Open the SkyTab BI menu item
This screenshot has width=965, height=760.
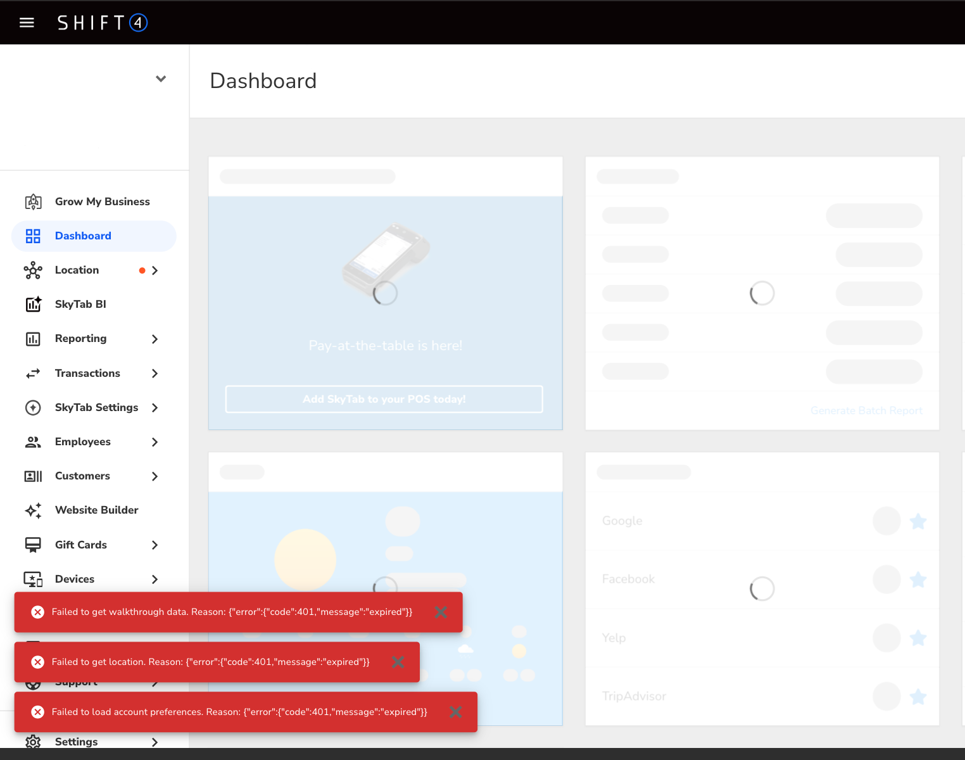pos(94,305)
